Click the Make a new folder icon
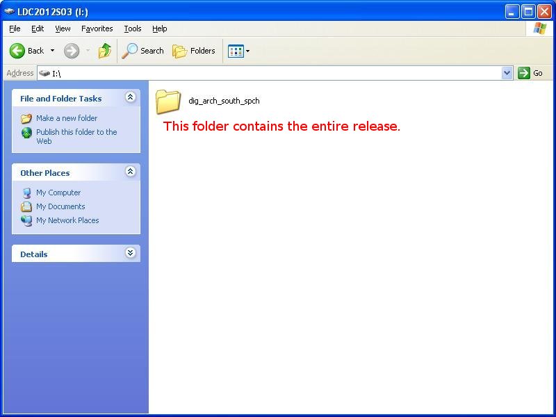 tap(26, 118)
